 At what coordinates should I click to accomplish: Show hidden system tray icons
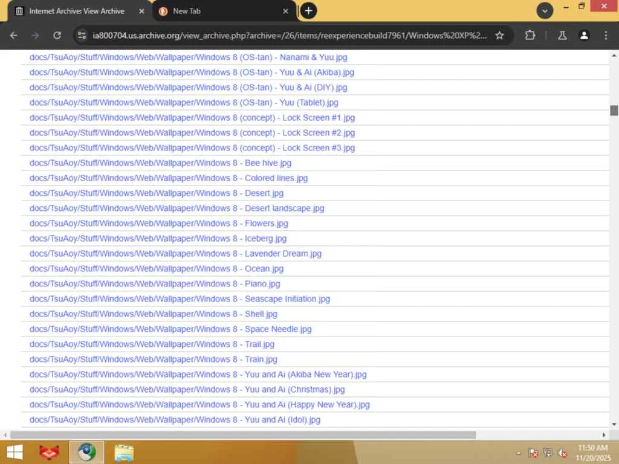pos(518,453)
